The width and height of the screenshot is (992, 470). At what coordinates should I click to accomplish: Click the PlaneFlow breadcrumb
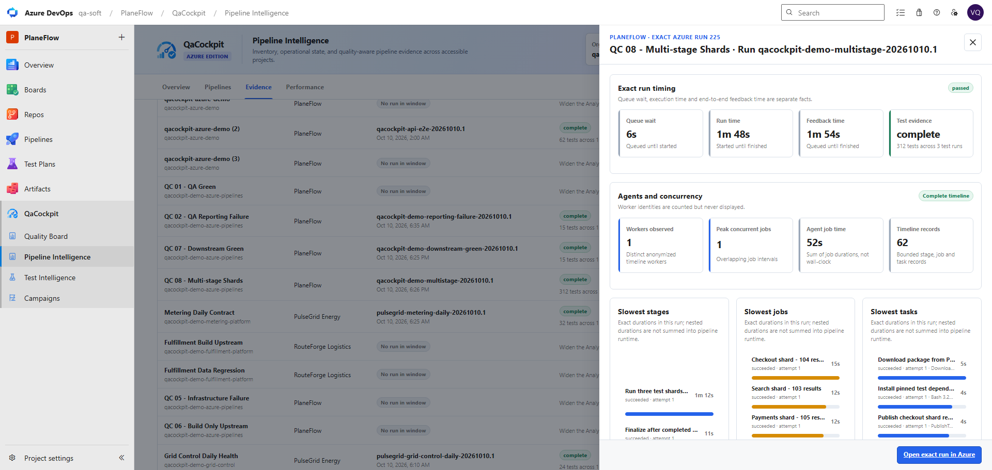pyautogui.click(x=137, y=13)
